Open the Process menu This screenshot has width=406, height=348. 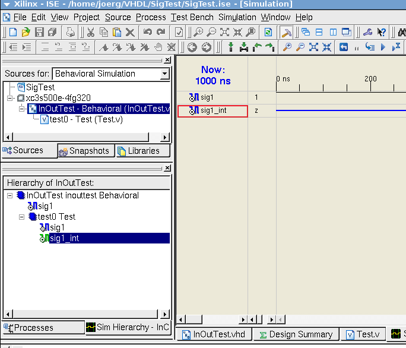pyautogui.click(x=151, y=17)
